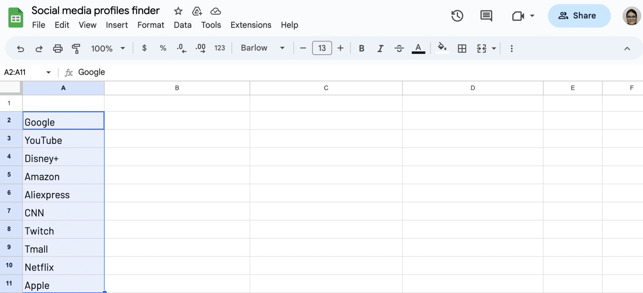The height and width of the screenshot is (293, 643).
Task: Open version history clock icon
Action: coord(457,16)
